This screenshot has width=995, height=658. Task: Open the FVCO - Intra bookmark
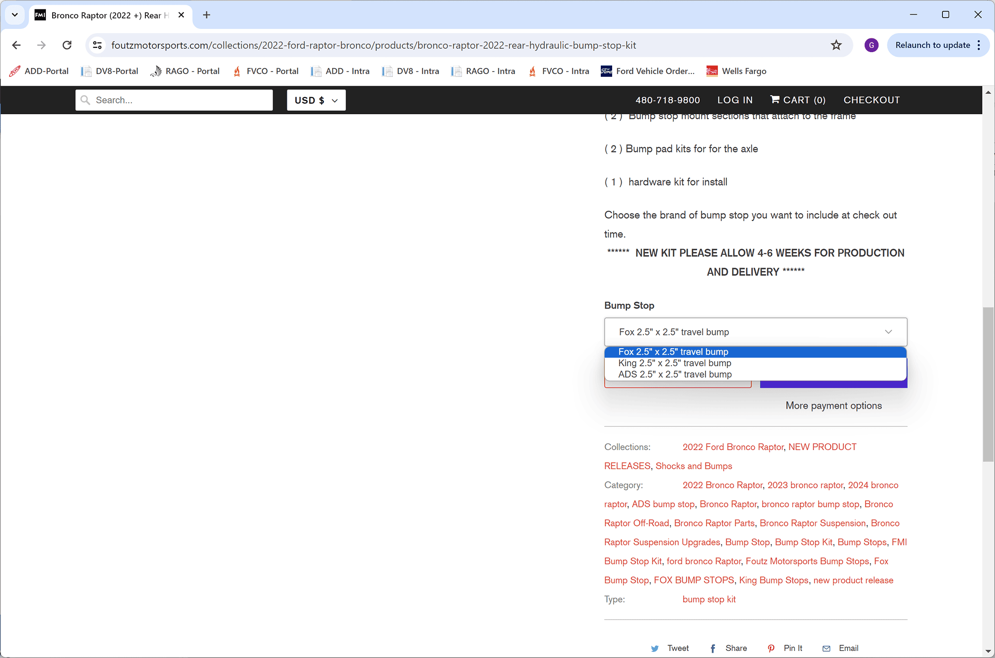click(x=559, y=71)
